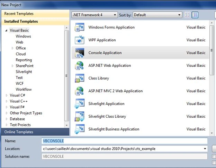The height and width of the screenshot is (168, 216).
Task: Select the Windows Forms Application template icon
Action: pos(79,27)
